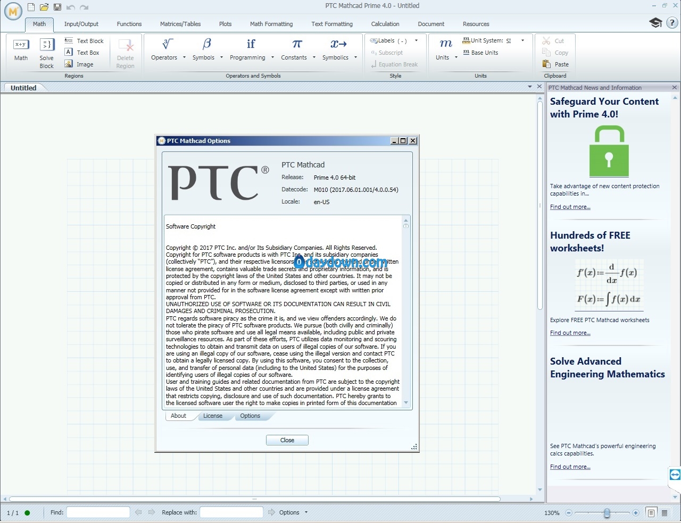The height and width of the screenshot is (523, 681).
Task: Switch to the Functions ribbon tab
Action: coord(129,24)
